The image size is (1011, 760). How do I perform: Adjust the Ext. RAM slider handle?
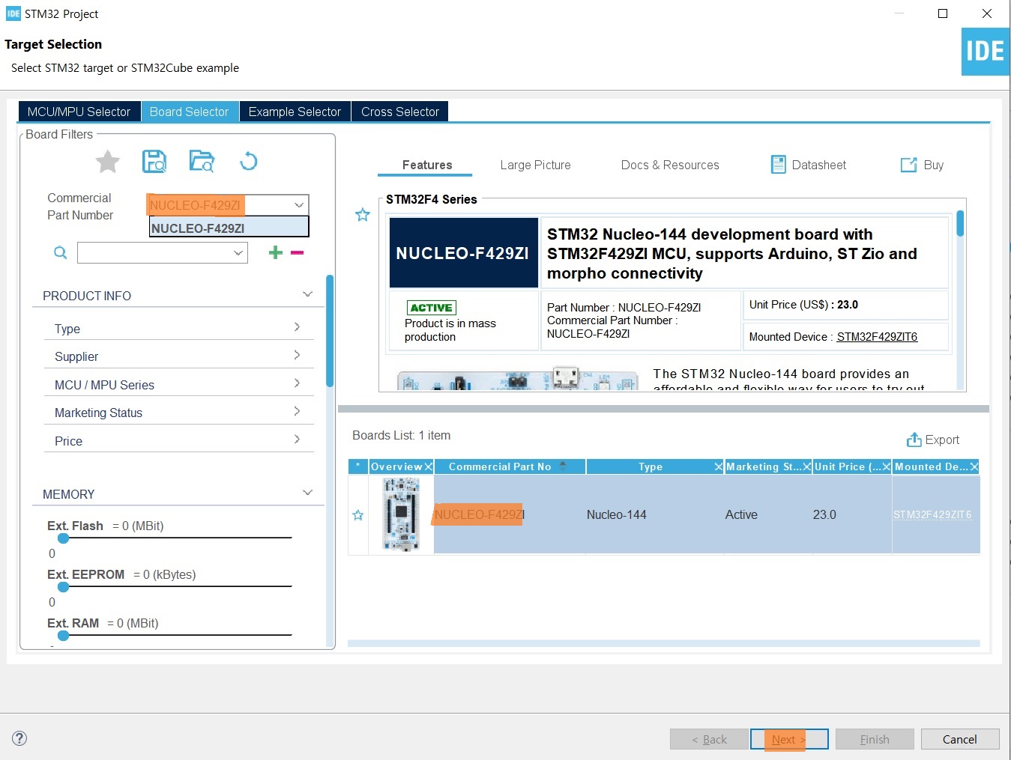(x=64, y=635)
